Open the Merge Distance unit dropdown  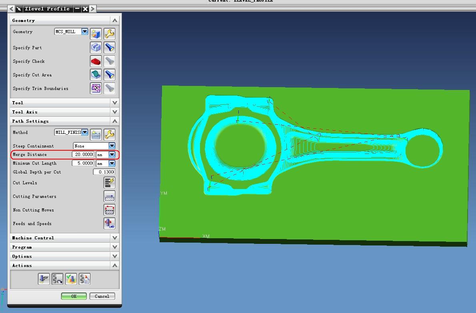coord(112,154)
